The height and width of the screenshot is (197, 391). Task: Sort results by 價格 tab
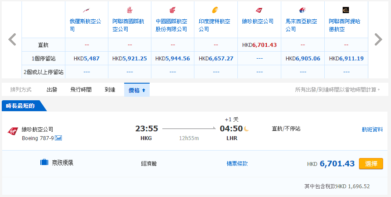click(x=136, y=90)
